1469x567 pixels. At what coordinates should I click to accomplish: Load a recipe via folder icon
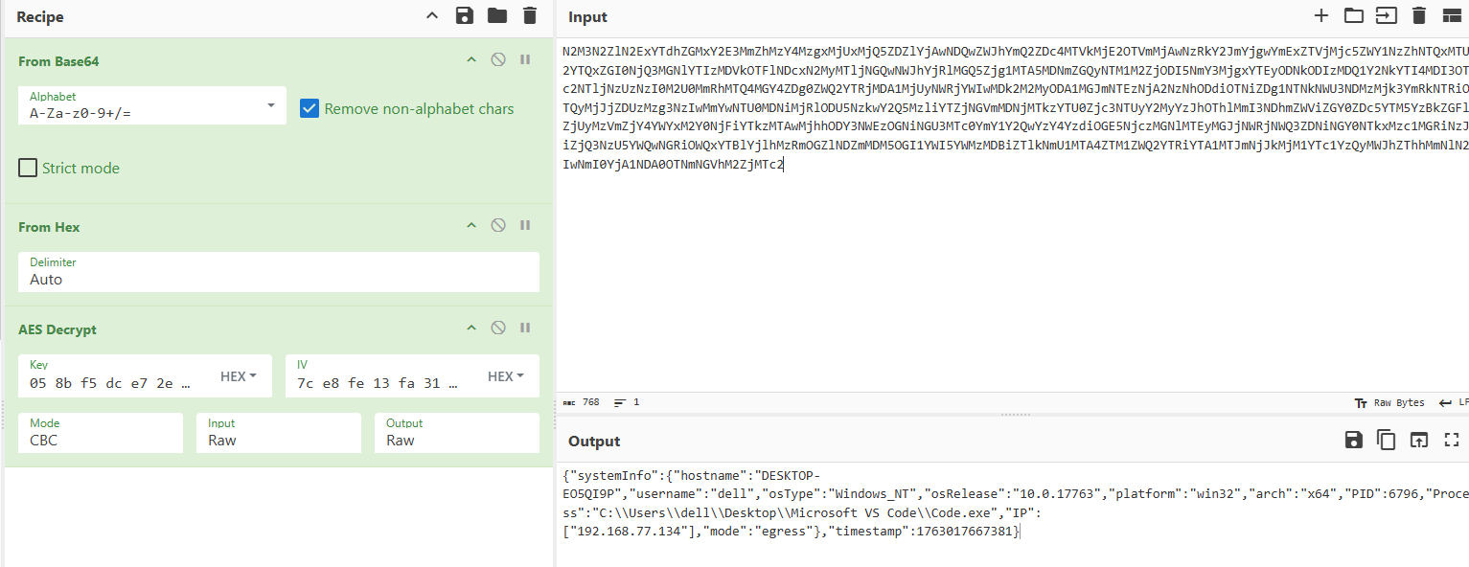(496, 16)
